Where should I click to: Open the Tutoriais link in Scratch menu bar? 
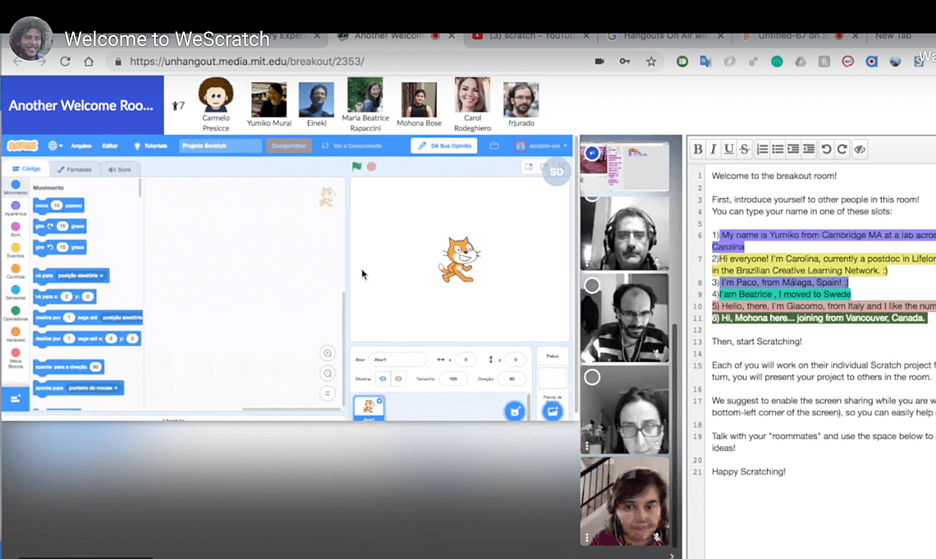point(150,145)
